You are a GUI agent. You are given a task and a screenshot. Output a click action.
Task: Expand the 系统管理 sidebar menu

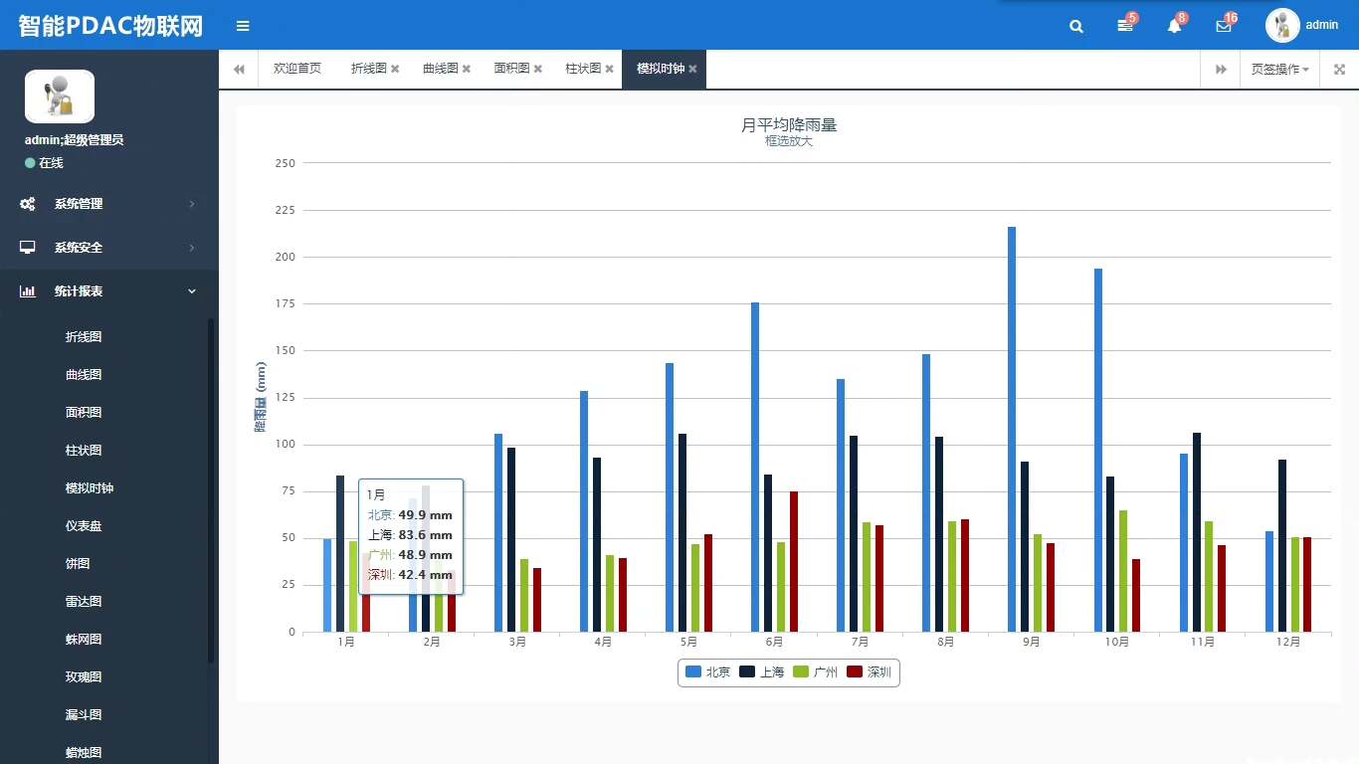[108, 204]
